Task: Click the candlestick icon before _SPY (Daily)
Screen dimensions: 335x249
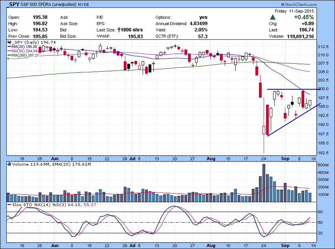Action: point(9,42)
